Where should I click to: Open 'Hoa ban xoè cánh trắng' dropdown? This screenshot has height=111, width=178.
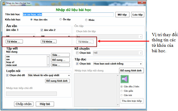pyautogui.click(x=118, y=64)
